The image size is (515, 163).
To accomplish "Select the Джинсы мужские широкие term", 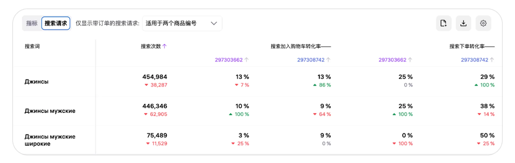I will coord(50,140).
